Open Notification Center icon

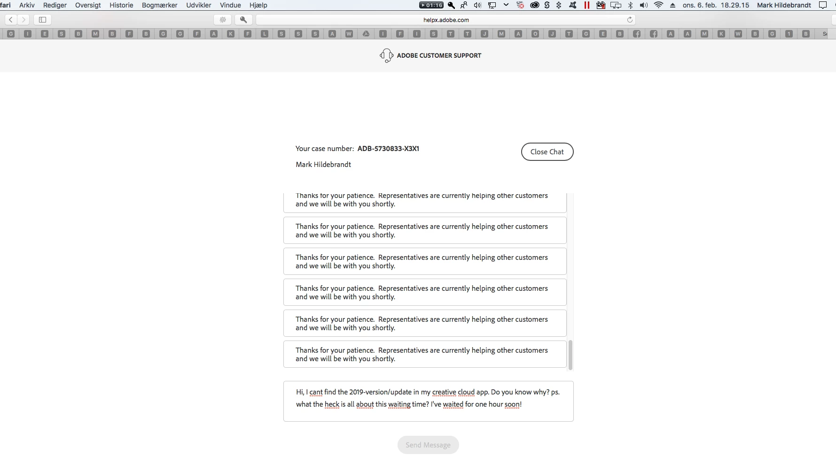point(823,5)
